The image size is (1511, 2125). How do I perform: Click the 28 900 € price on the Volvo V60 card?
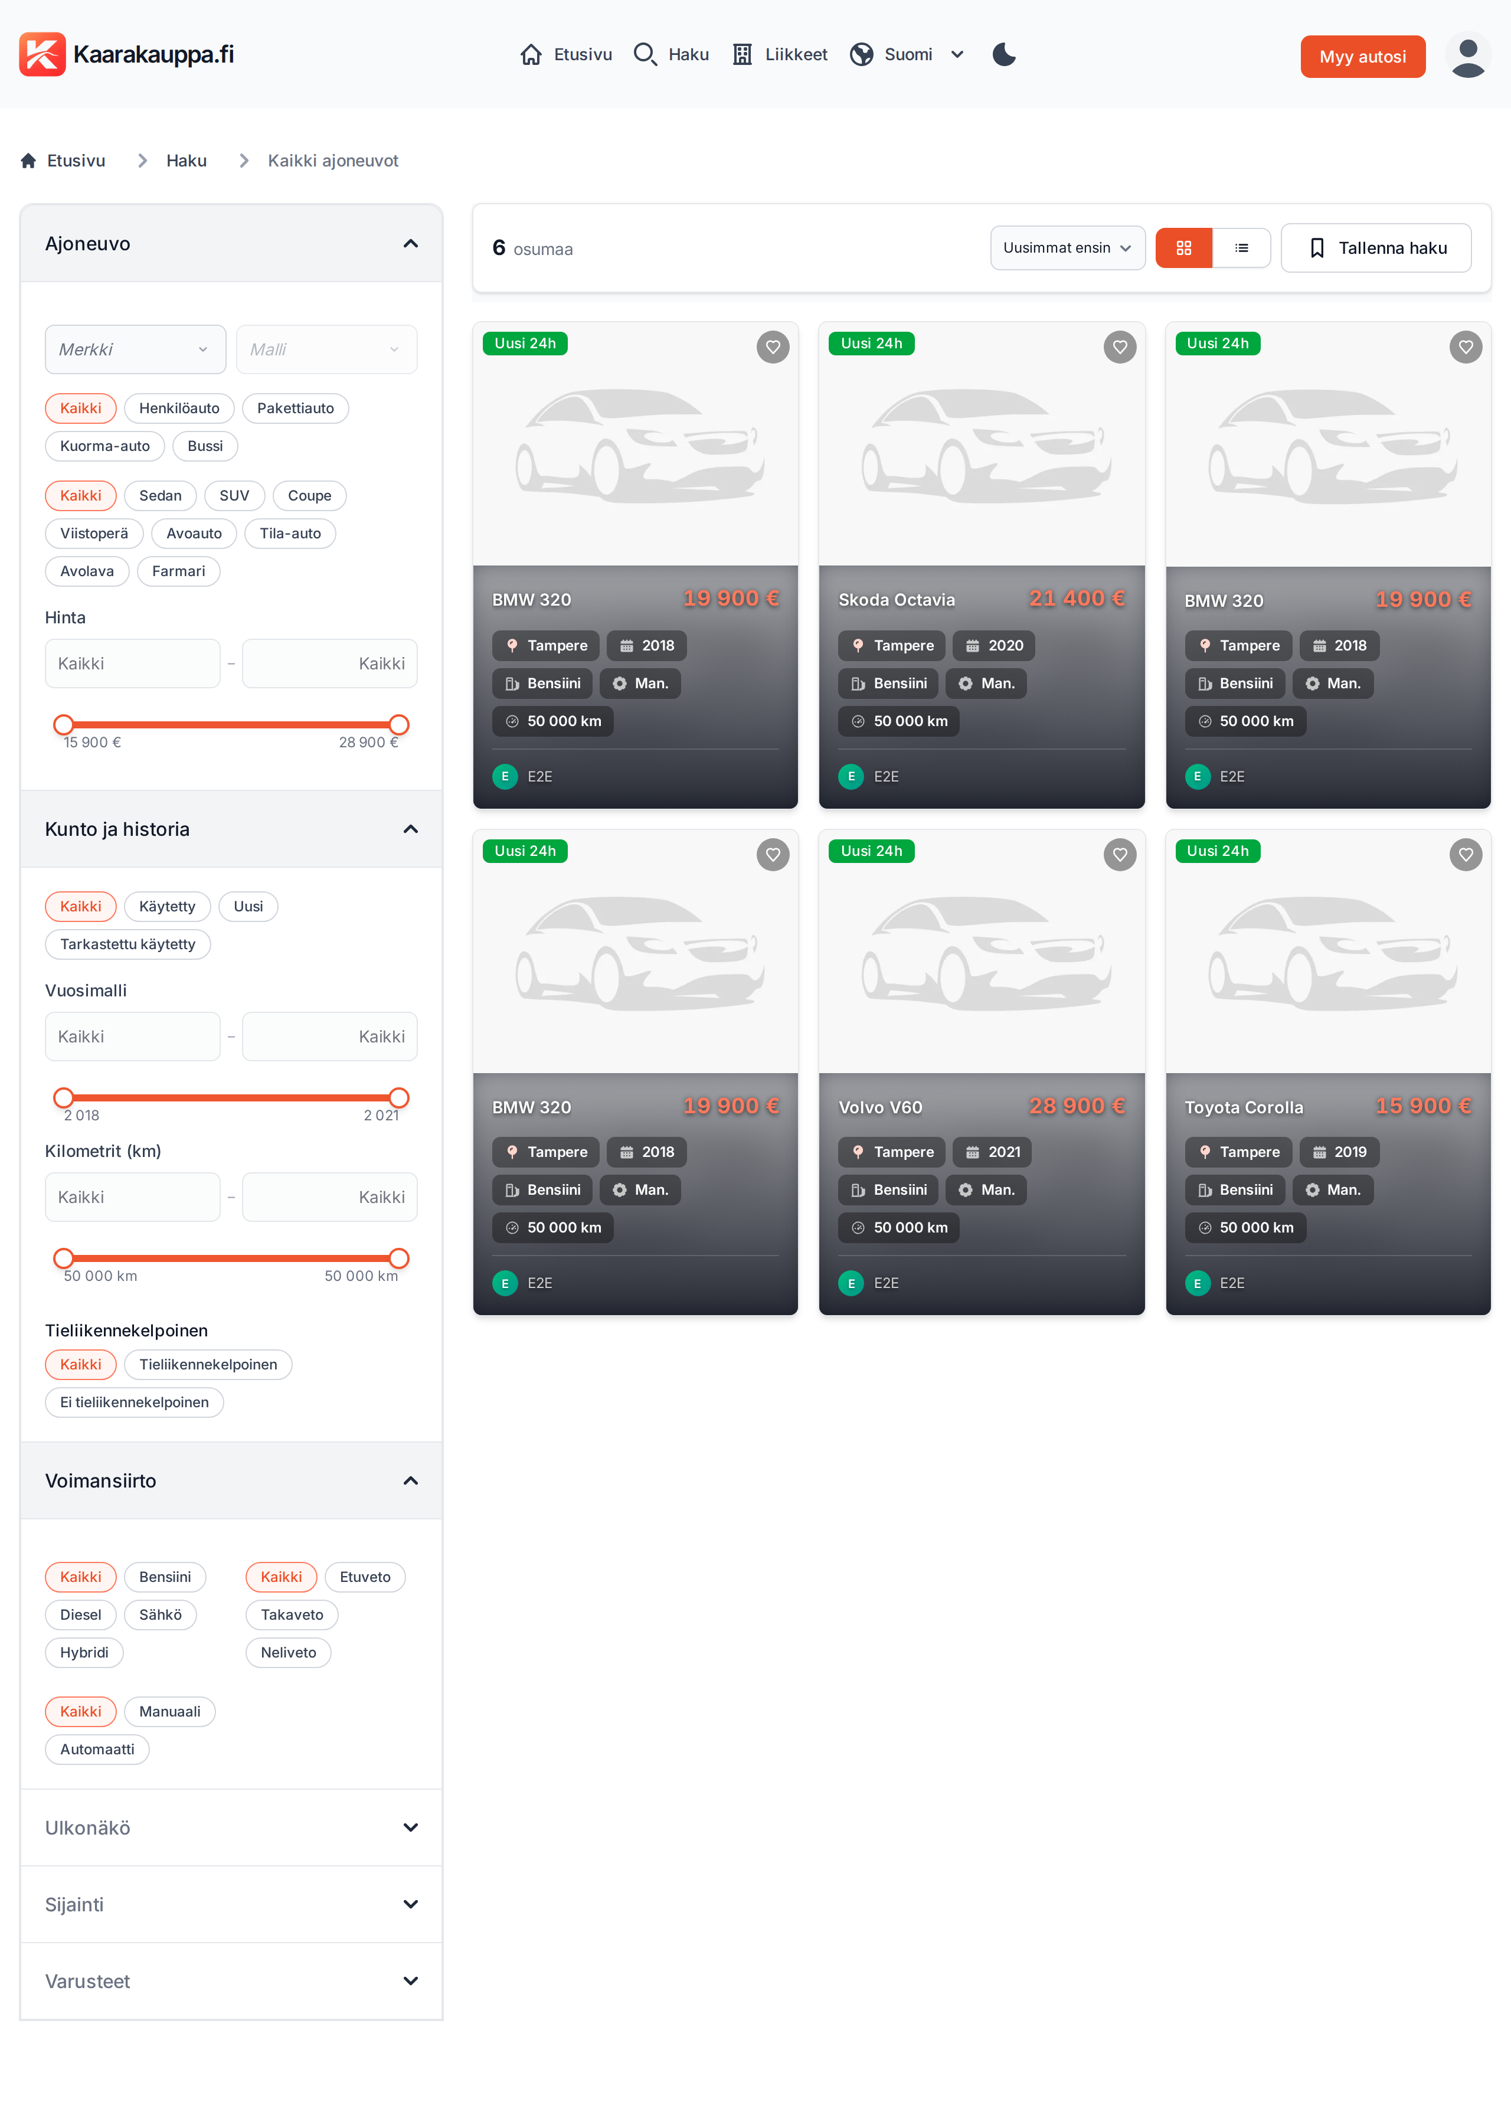click(1077, 1106)
